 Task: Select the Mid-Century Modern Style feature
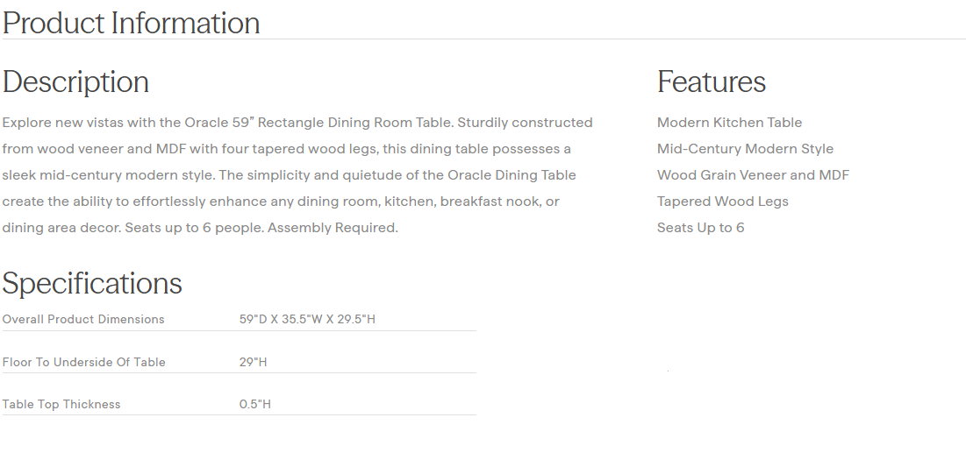745,149
